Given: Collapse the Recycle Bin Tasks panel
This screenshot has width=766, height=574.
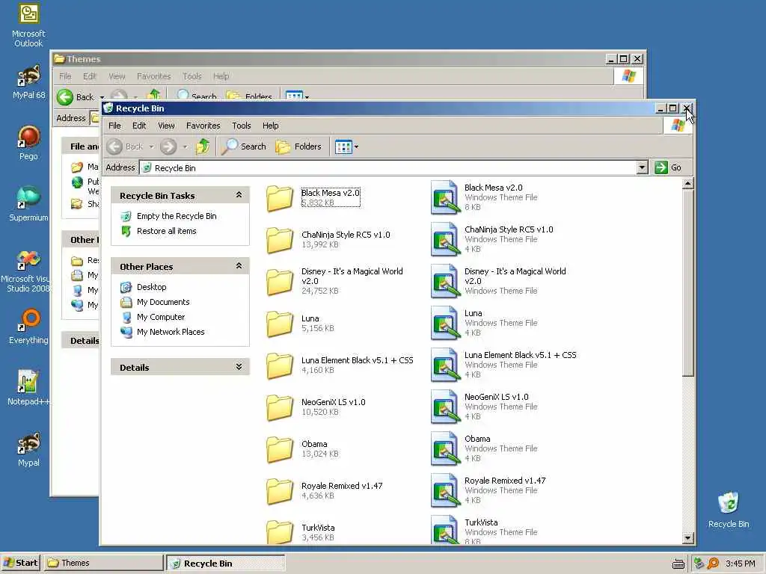Looking at the screenshot, I should click(239, 195).
